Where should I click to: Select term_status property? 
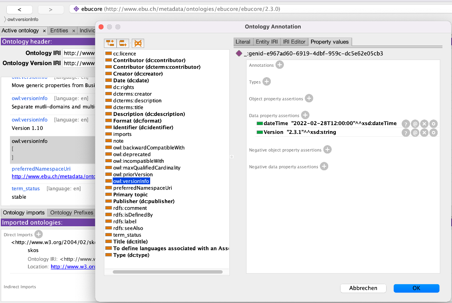coord(127,235)
